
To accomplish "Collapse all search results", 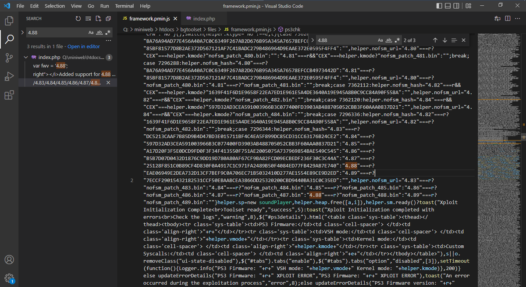I will pos(108,19).
